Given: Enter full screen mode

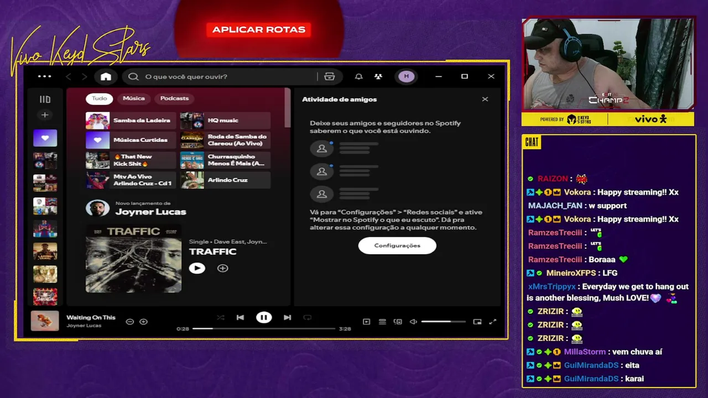Looking at the screenshot, I should (x=493, y=322).
